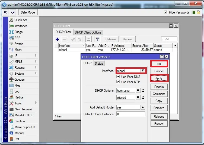This screenshot has width=204, height=145.
Task: Click Release in DHCP Client list toolbar
Action: point(111,39)
